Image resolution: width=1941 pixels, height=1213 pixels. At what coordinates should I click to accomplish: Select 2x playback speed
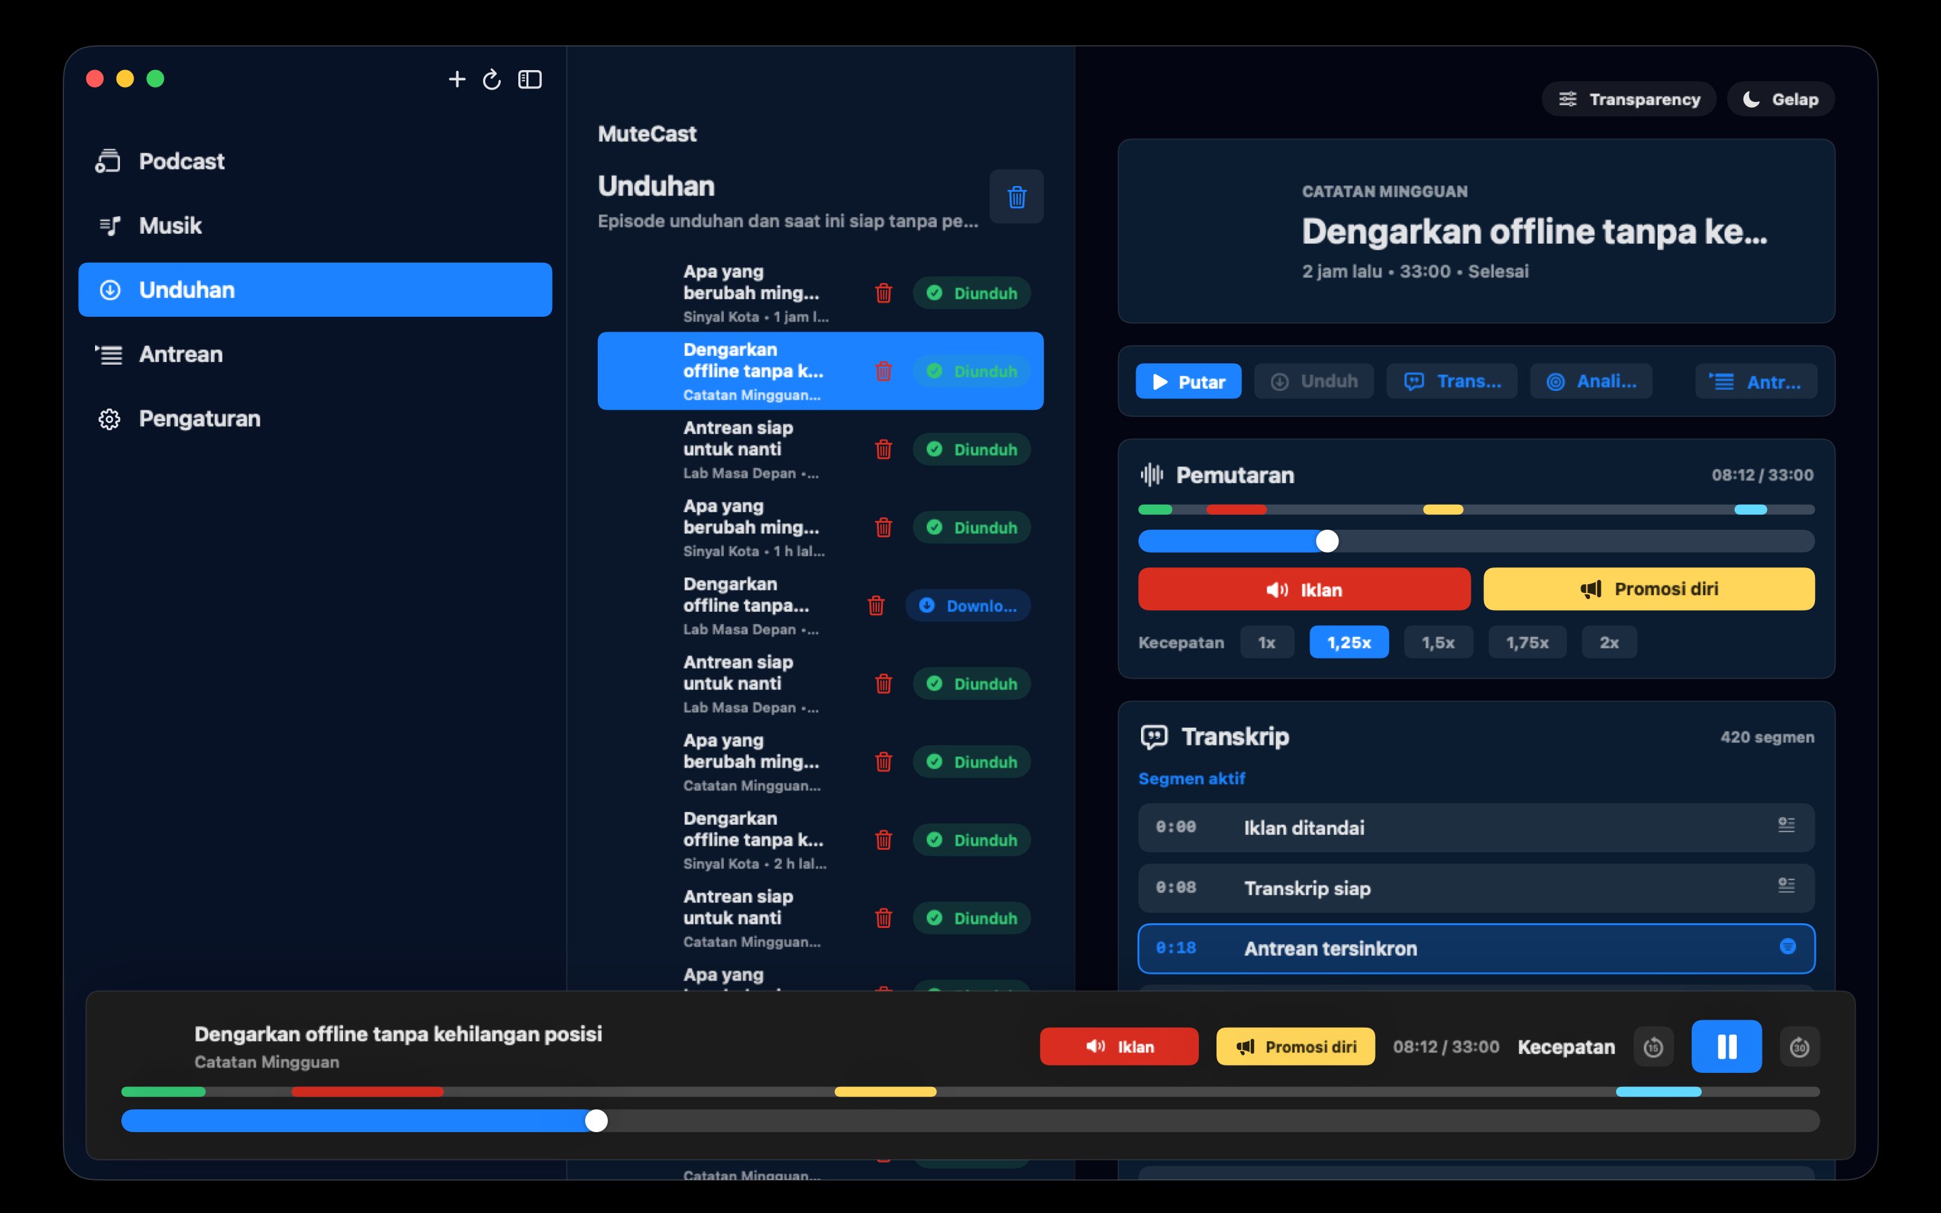[x=1609, y=643]
